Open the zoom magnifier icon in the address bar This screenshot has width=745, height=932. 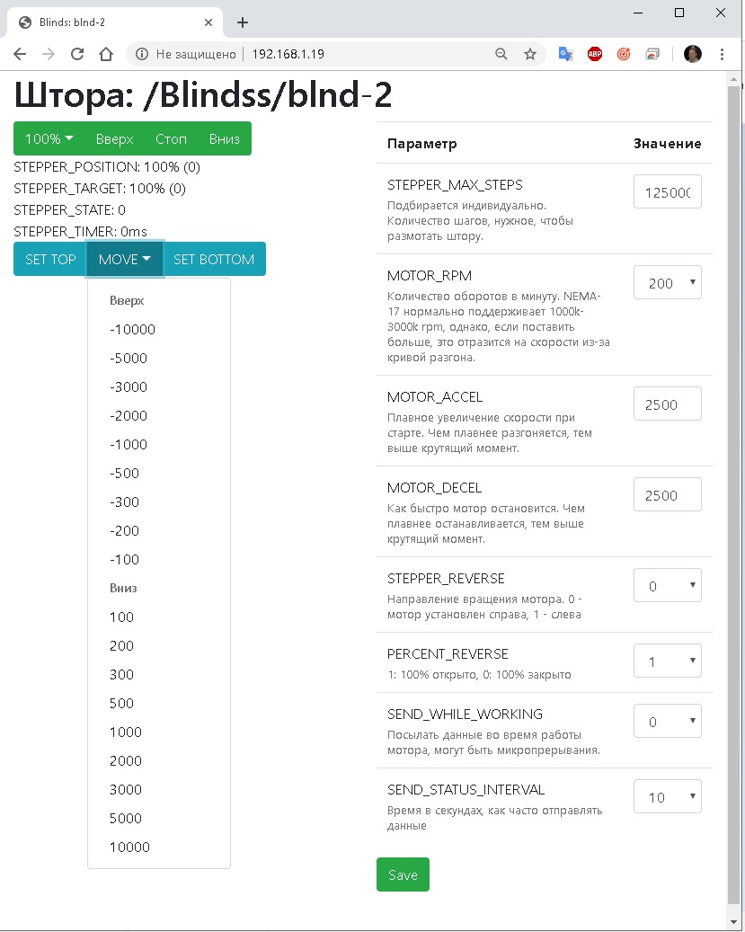pos(501,54)
